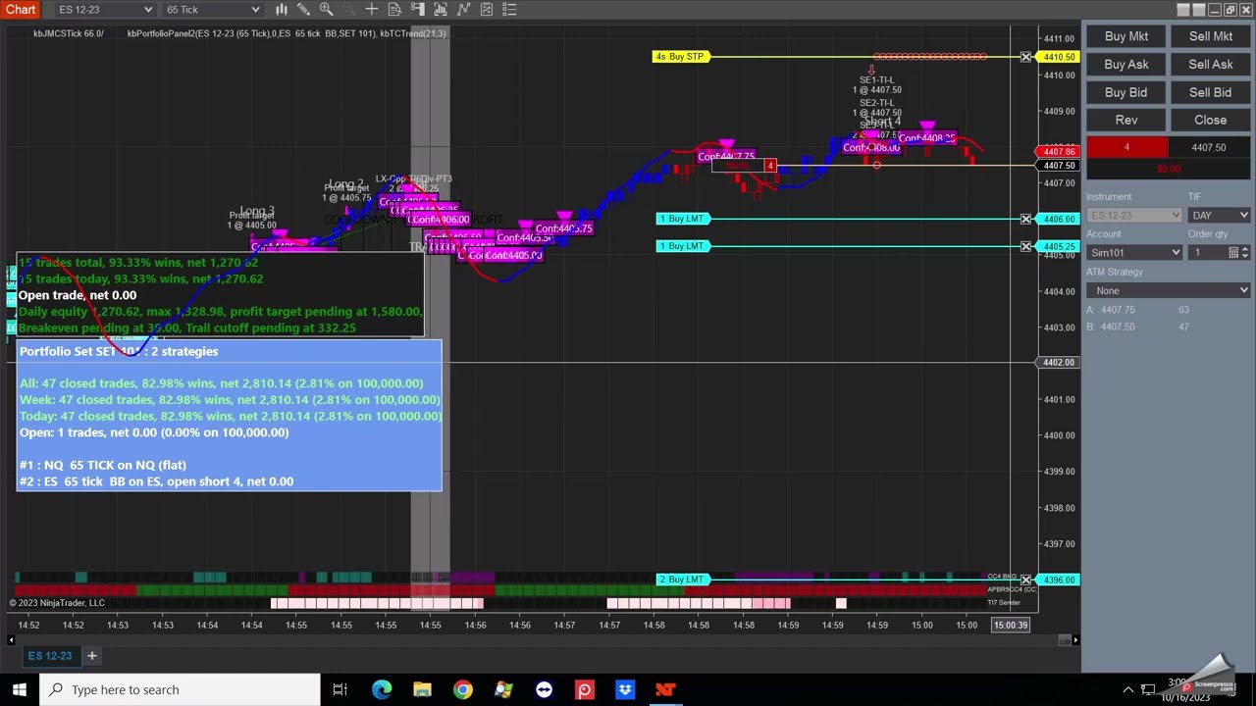Click the 'Open trade, net 0.00' line
1256x706 pixels.
click(78, 295)
